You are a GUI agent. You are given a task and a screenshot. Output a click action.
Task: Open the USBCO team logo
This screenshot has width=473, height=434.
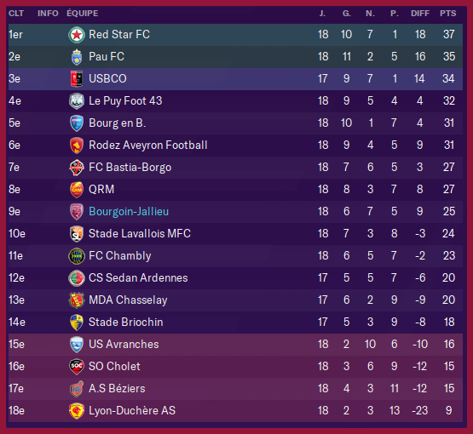click(x=77, y=79)
